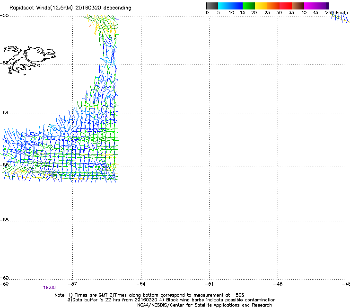The width and height of the screenshot is (350, 308).
Task: Select the magenta 40-45 knots legend segment
Action: pyautogui.click(x=310, y=6)
